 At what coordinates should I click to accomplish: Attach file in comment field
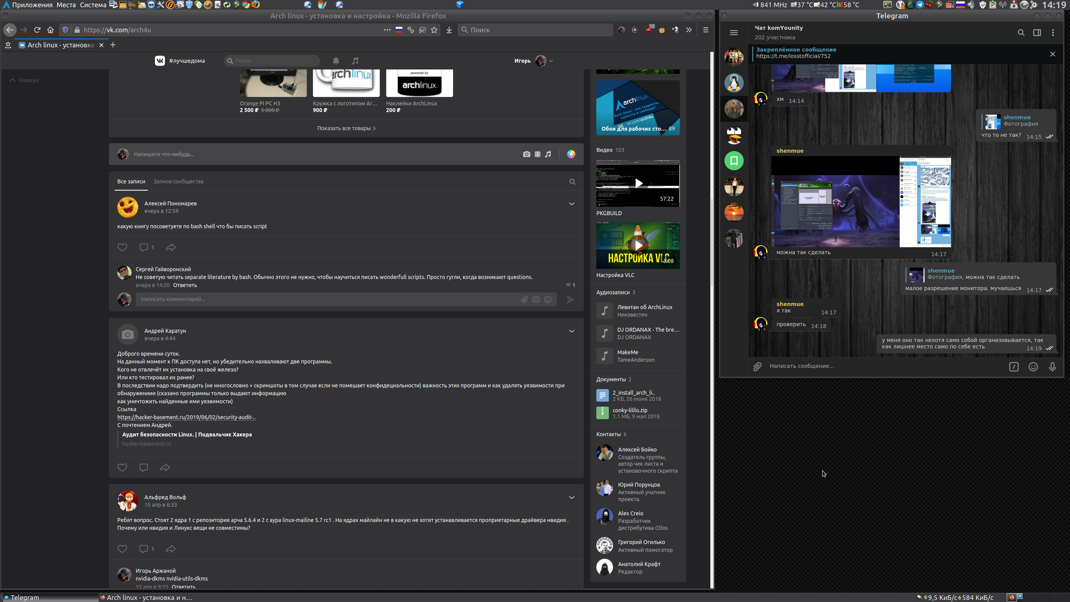point(525,299)
